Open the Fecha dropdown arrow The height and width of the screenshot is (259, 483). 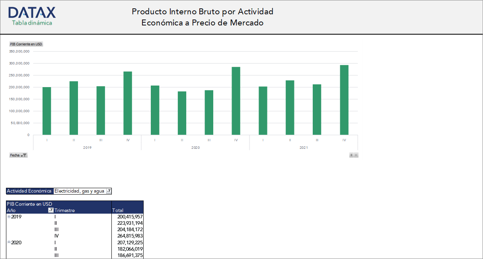coord(22,155)
